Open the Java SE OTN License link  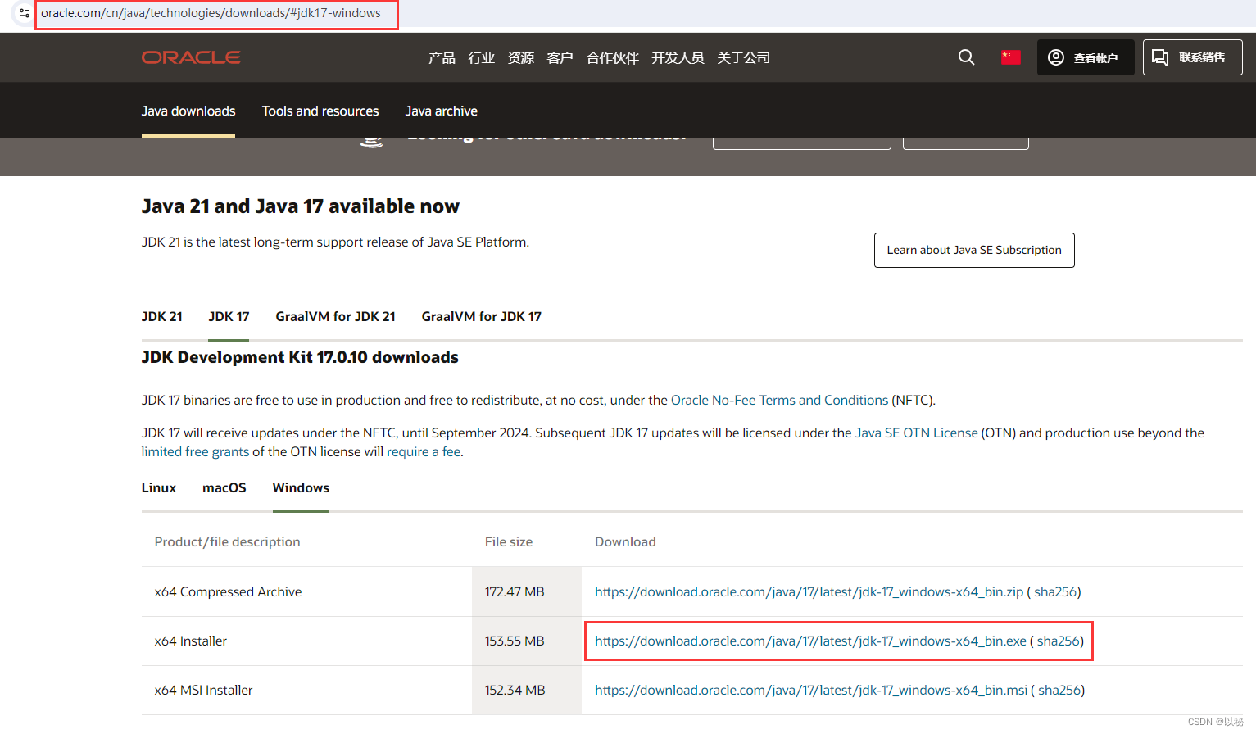point(916,433)
